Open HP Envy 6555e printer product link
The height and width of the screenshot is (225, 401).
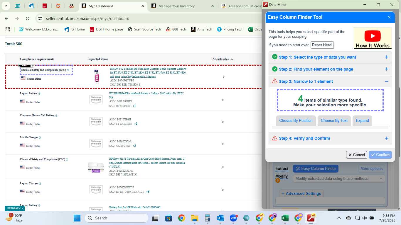coord(147,163)
